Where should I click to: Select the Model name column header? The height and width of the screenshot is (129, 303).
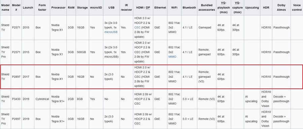coord(5,7)
